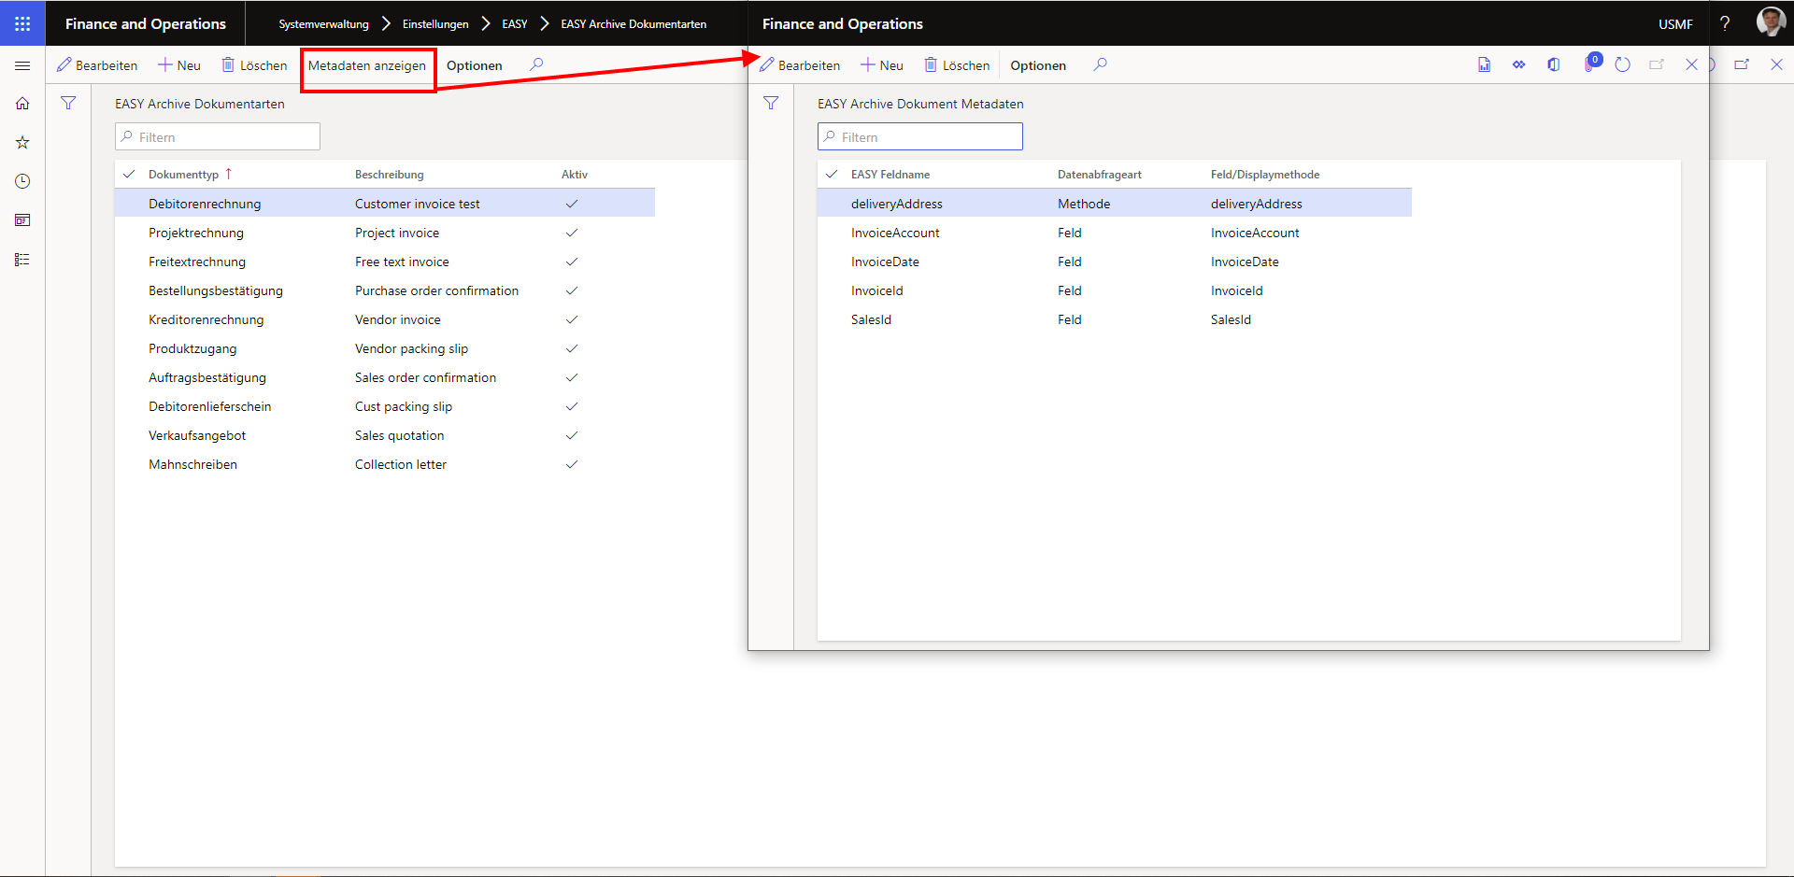Toggle Aktiv for Produktzugang
Screen dimensions: 1794x877
click(572, 348)
